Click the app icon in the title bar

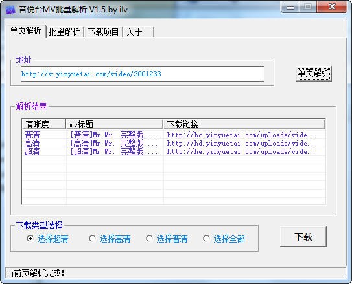(x=10, y=10)
